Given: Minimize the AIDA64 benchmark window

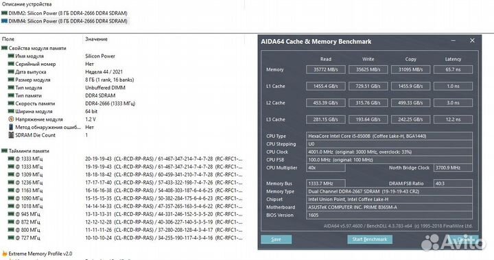Looking at the screenshot, I should click(453, 40).
